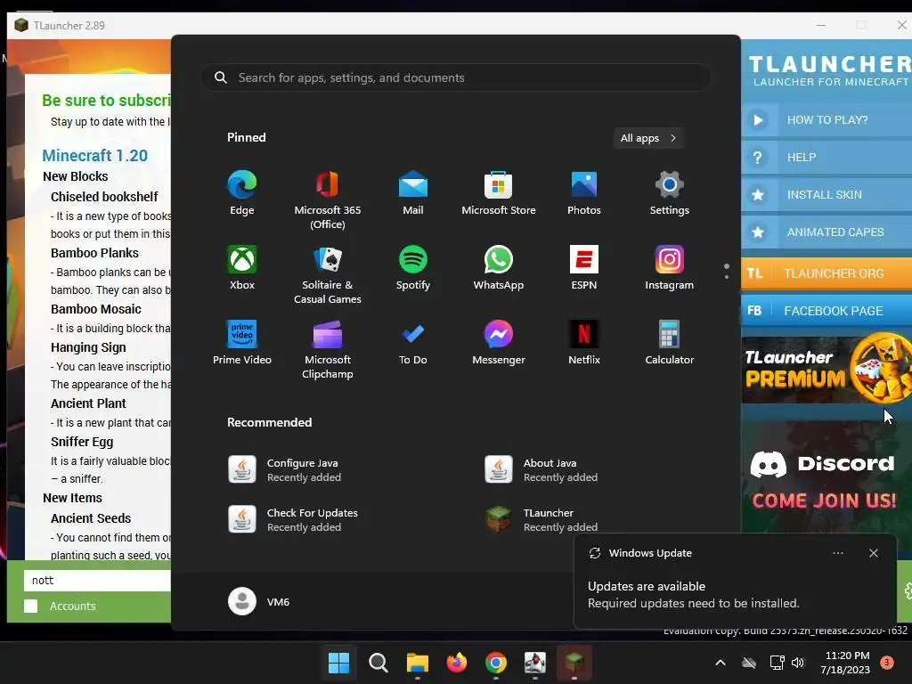The height and width of the screenshot is (684, 912).
Task: Open File Explorer from taskbar
Action: point(417,663)
